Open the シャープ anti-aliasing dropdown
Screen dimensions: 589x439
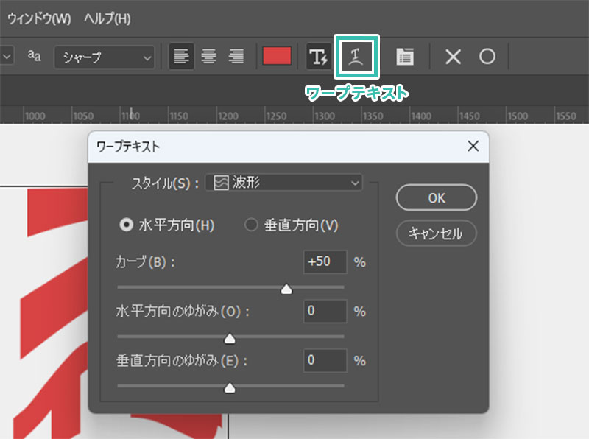click(x=105, y=57)
